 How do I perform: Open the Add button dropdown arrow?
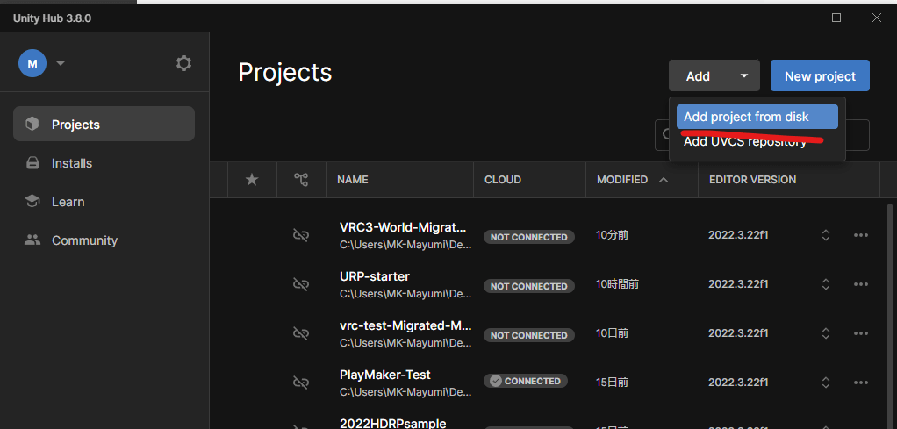[743, 76]
